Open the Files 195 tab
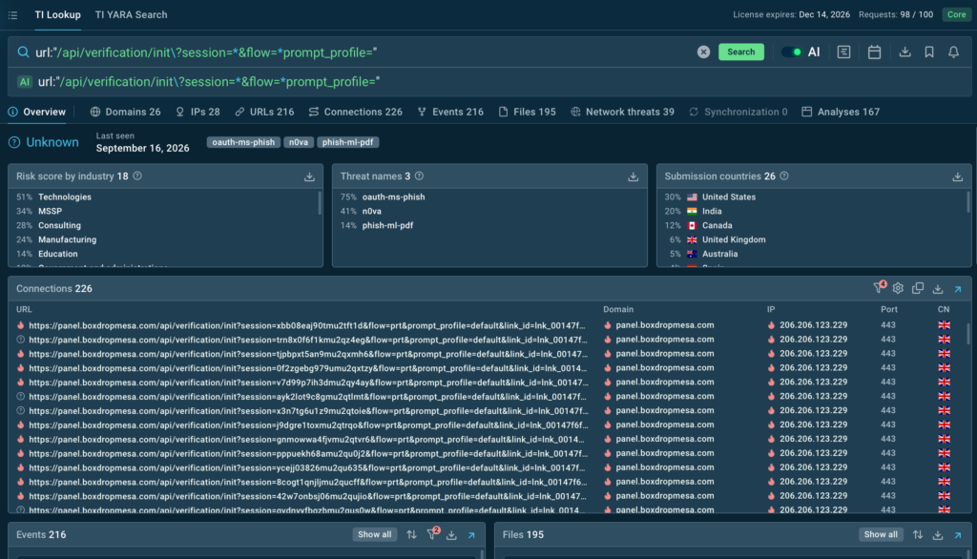This screenshot has height=559, width=977. (527, 113)
